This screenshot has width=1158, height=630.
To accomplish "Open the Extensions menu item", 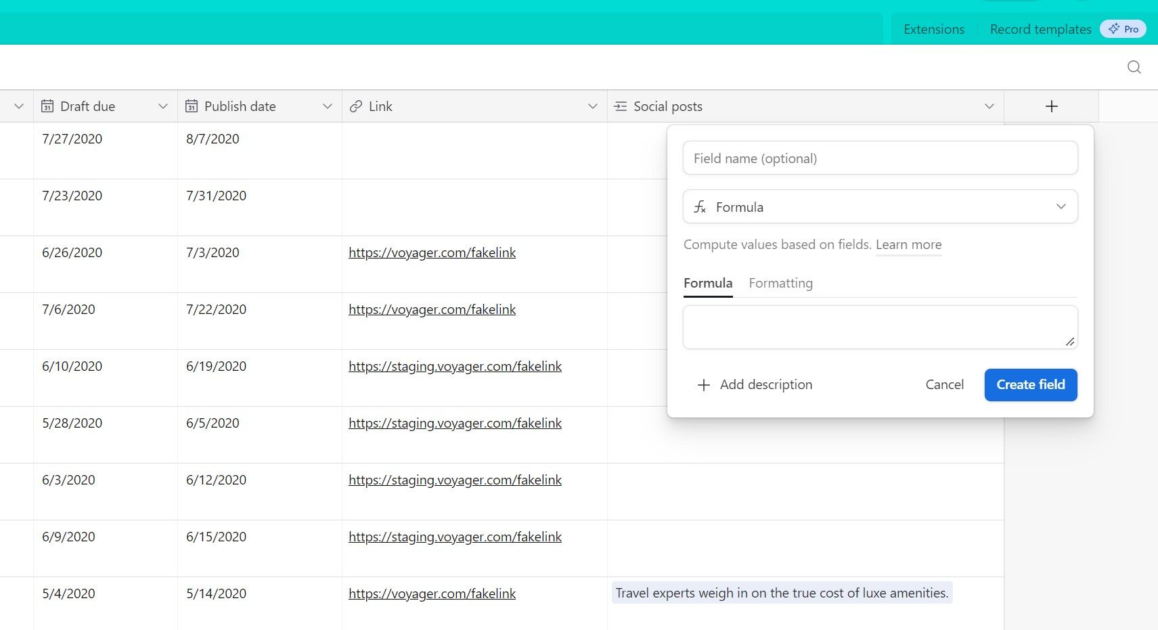I will [x=933, y=28].
